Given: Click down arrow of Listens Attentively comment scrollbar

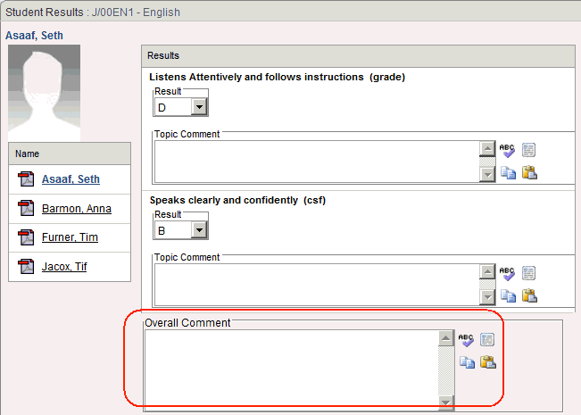Looking at the screenshot, I should (487, 174).
